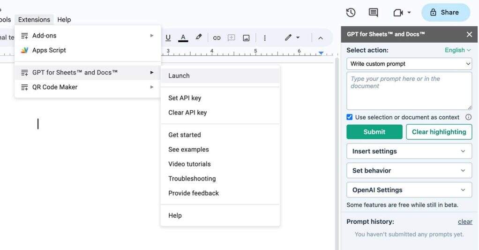Image resolution: width=479 pixels, height=250 pixels.
Task: Click the insert image icon
Action: pos(246,38)
